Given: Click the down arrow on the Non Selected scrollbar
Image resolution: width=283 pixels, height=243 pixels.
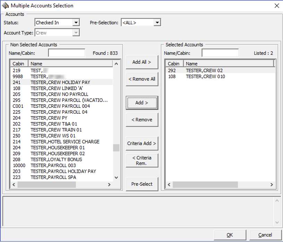Looking at the screenshot, I should point(116,178).
